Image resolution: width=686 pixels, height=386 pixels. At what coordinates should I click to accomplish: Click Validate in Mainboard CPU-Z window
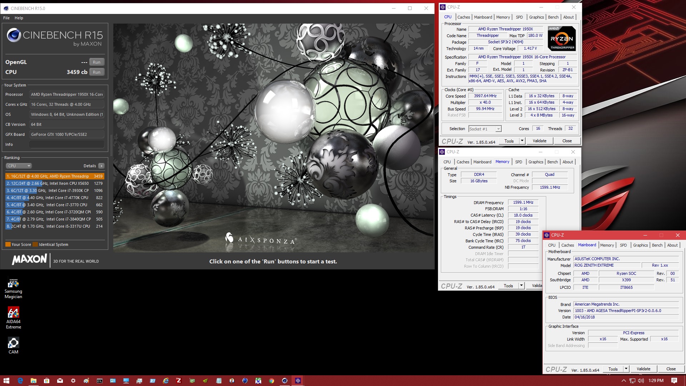[643, 369]
